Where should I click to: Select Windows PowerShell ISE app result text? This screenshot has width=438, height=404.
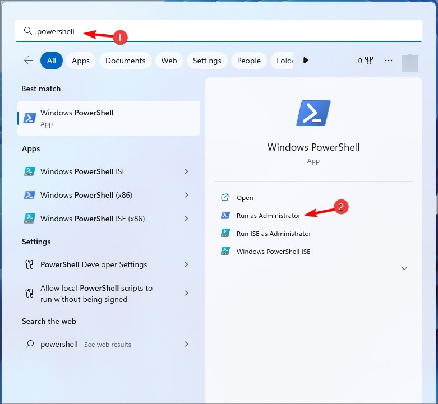(x=83, y=171)
